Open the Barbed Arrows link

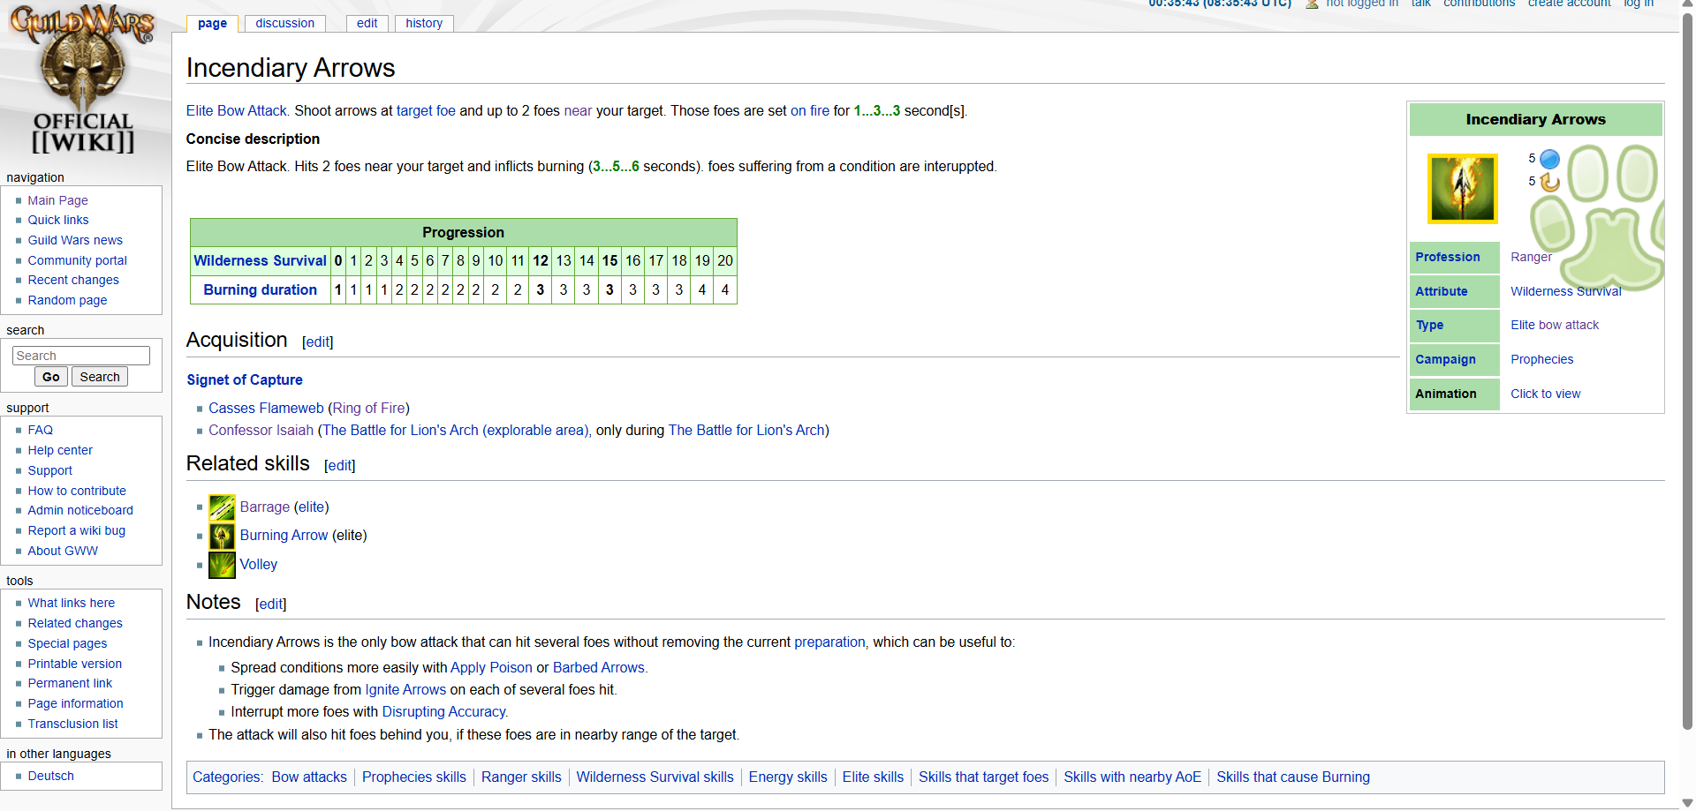click(599, 667)
